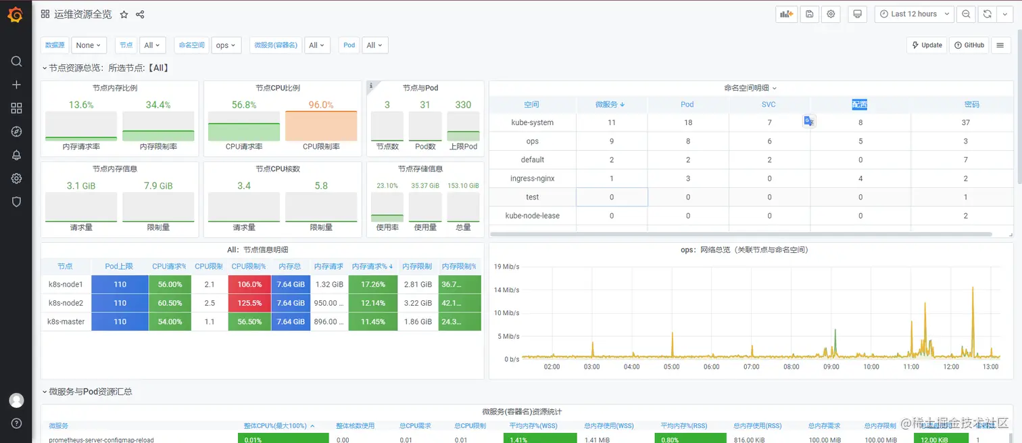Sort node table by 内存请求% column

(373, 266)
